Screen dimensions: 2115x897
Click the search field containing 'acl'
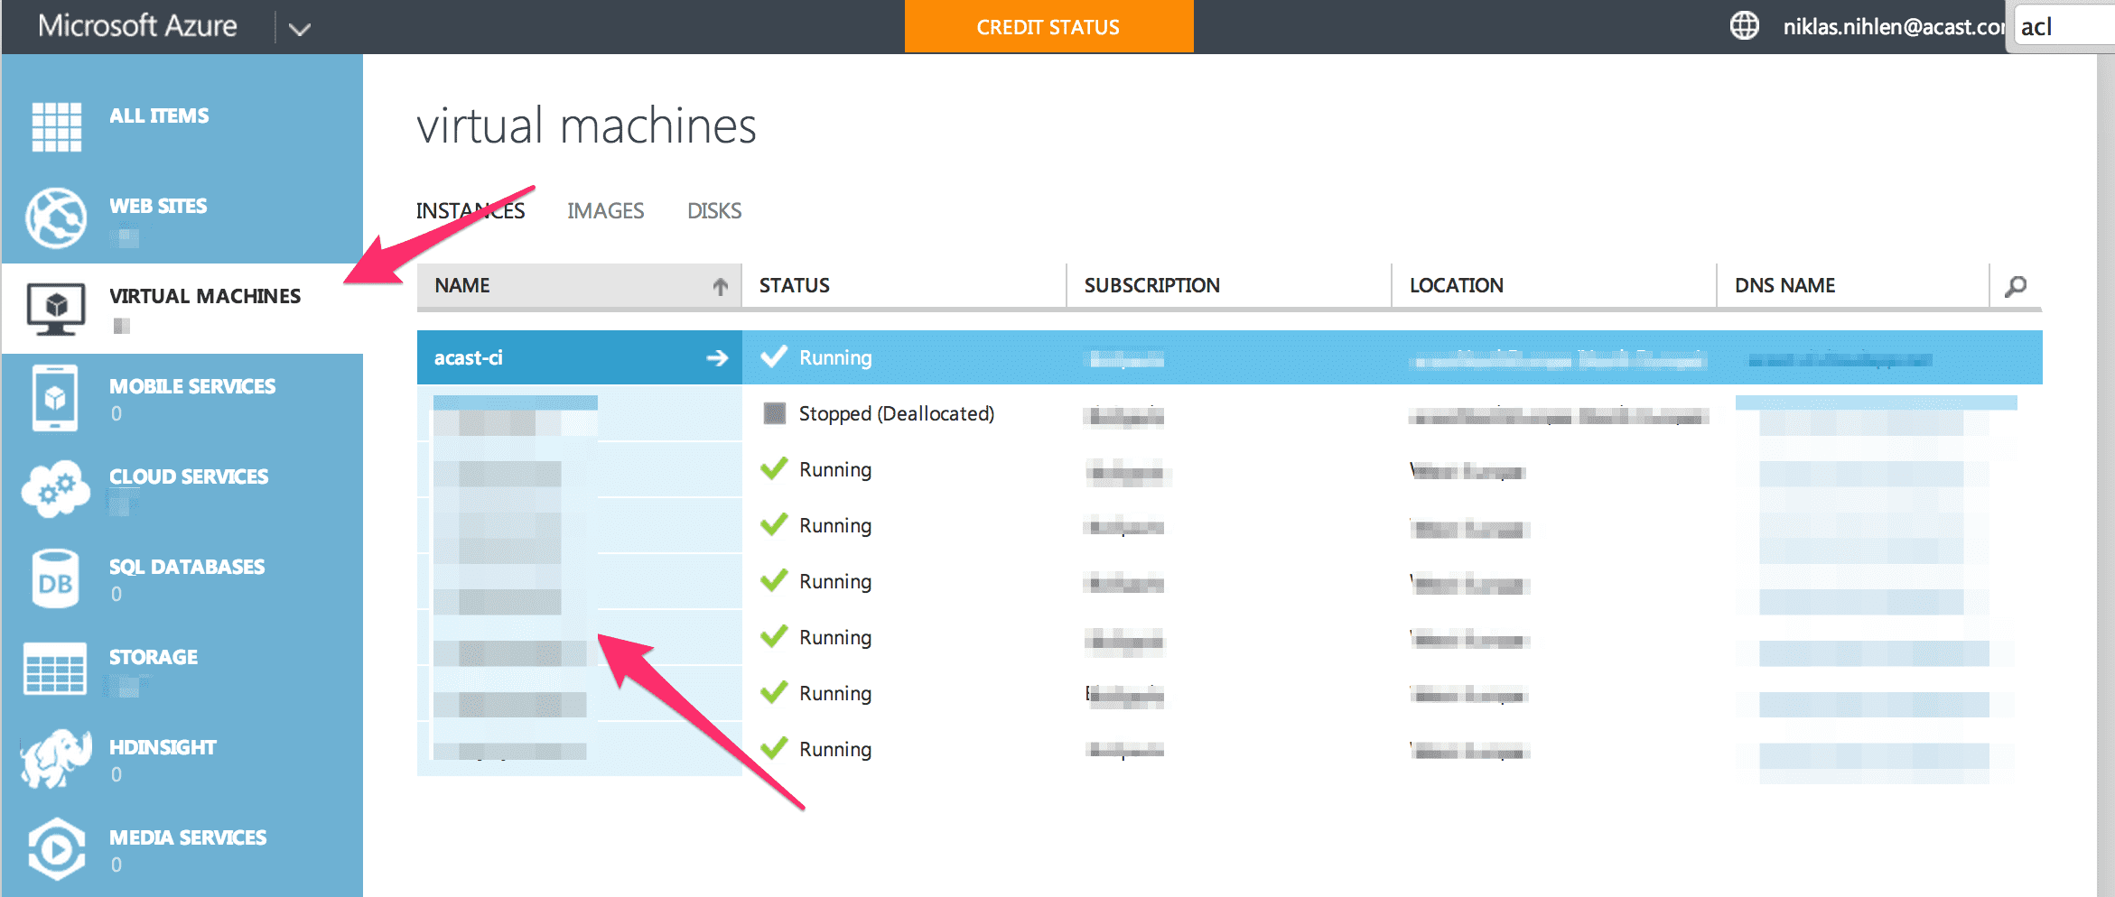coord(2064,27)
